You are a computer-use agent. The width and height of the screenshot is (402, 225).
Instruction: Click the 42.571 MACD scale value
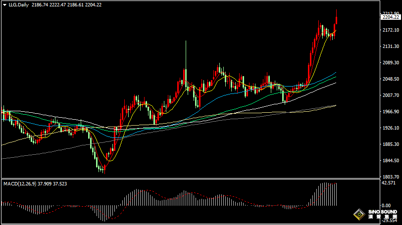tap(389, 182)
